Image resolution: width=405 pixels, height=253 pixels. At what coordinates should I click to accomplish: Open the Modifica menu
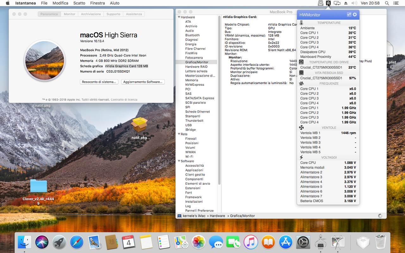[x=60, y=3]
